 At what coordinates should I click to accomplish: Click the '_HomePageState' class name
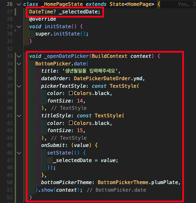pyautogui.click(x=62, y=4)
